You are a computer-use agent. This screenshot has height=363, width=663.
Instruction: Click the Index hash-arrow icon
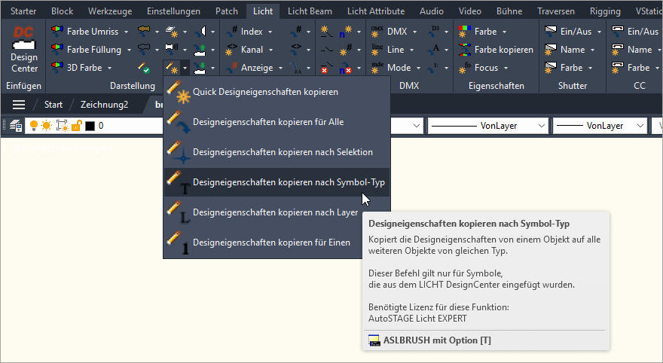coord(232,32)
